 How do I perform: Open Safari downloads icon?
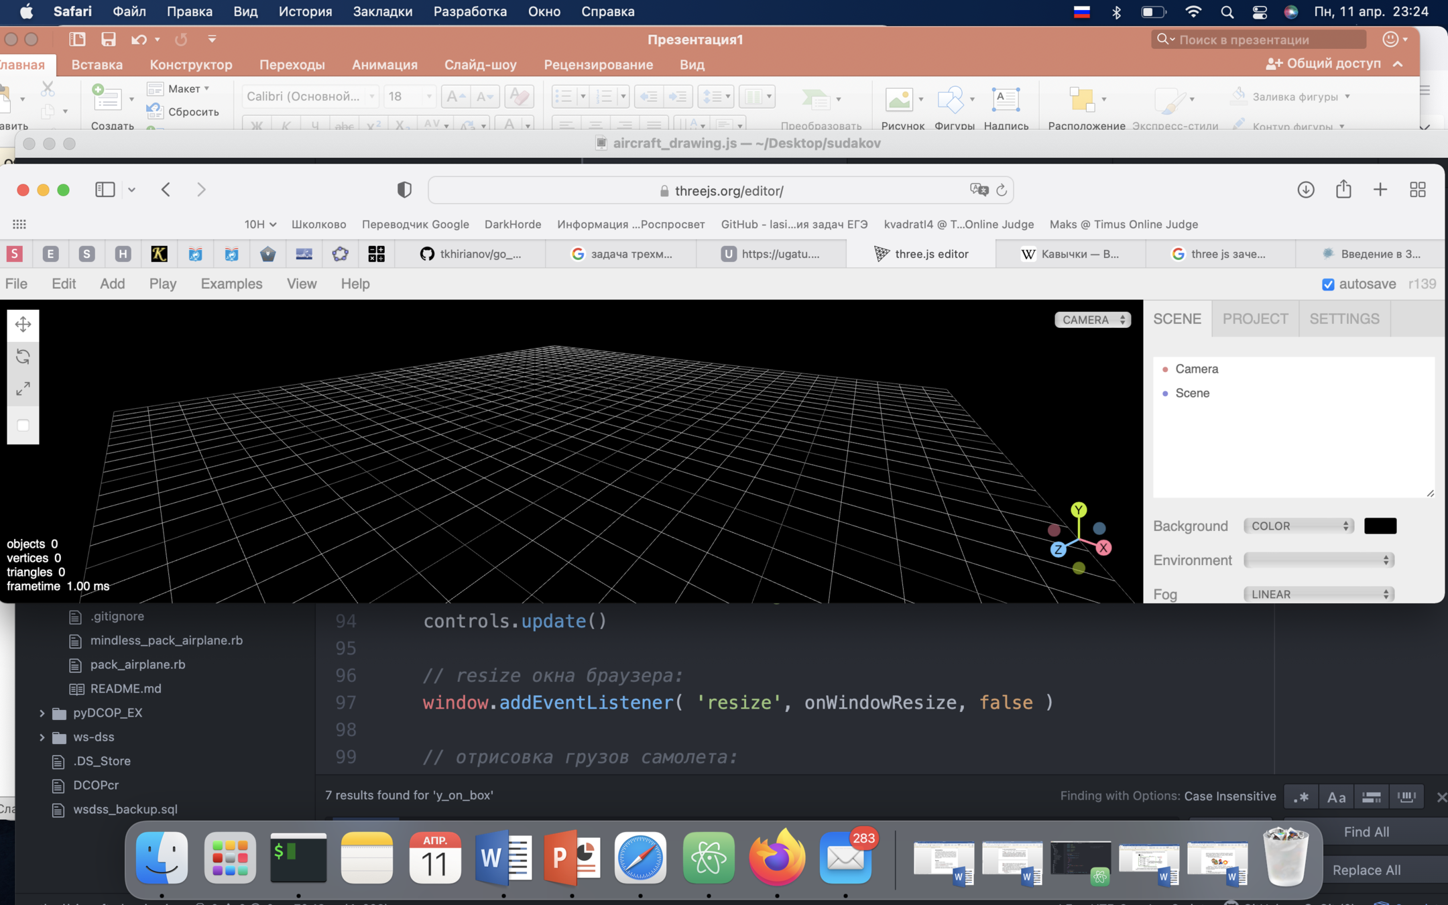1305,190
